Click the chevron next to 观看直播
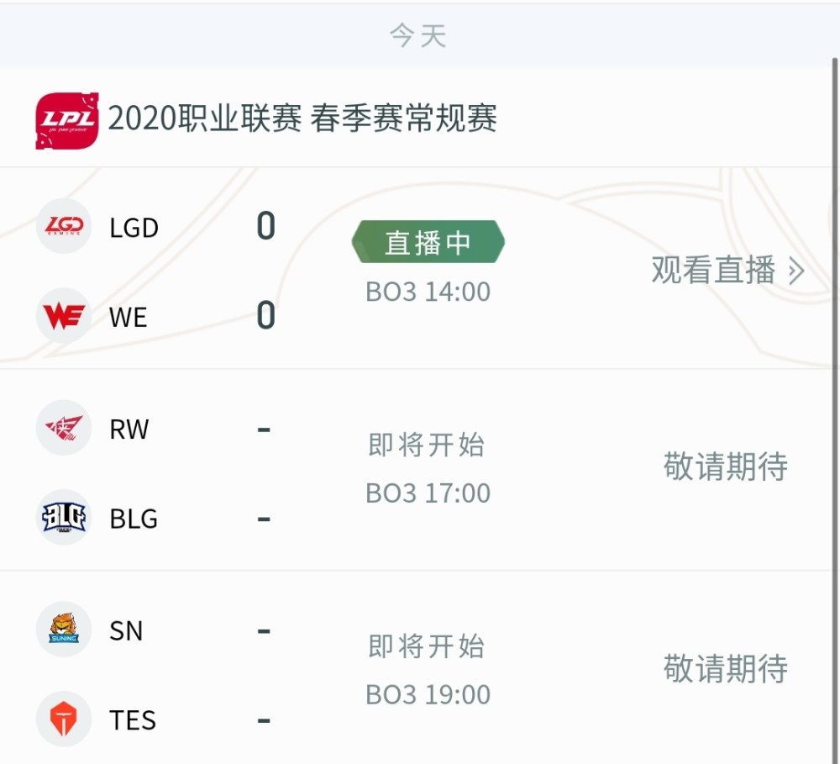Viewport: 840px width, 764px height. click(796, 271)
